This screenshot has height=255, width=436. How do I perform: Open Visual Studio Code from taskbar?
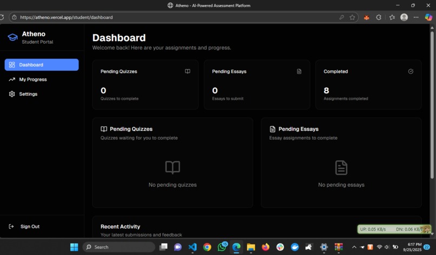point(193,247)
